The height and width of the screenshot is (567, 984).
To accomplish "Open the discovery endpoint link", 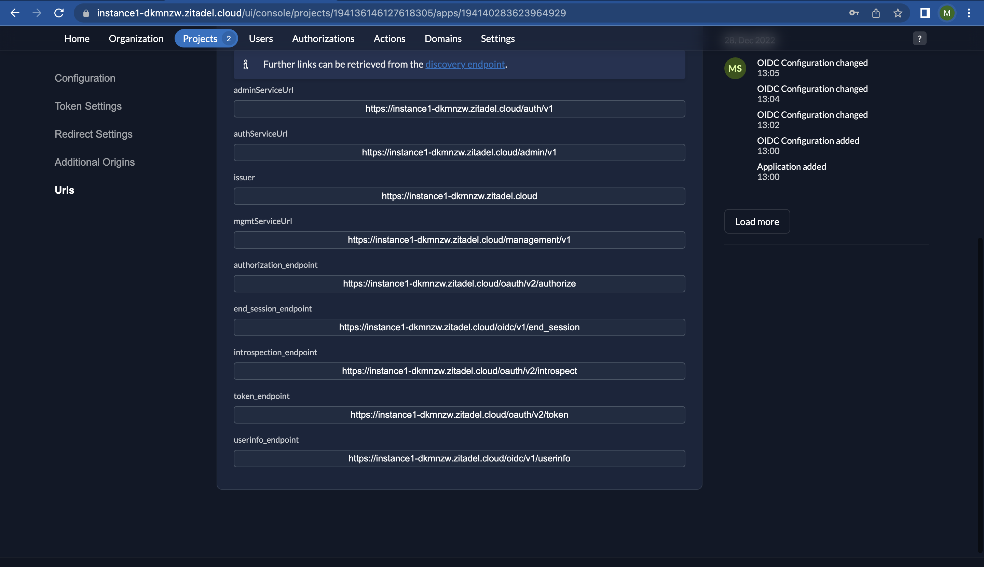I will (x=465, y=64).
